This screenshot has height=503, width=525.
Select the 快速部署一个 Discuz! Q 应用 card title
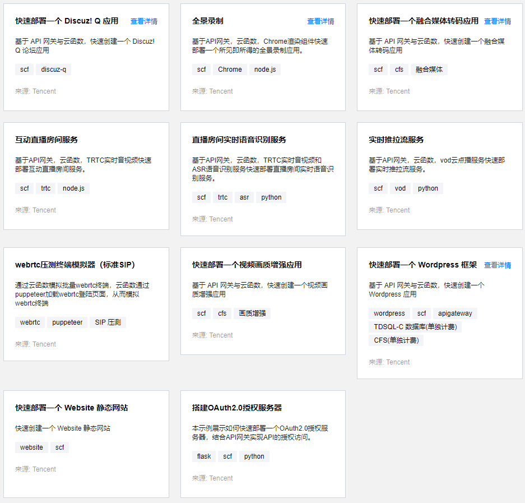67,21
